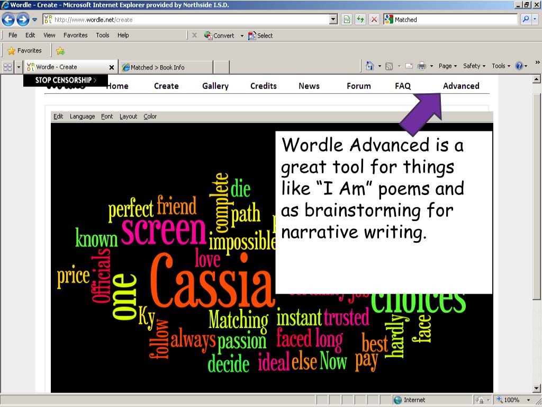This screenshot has width=542, height=407.
Task: Open the Tools command bar menu
Action: [501, 66]
